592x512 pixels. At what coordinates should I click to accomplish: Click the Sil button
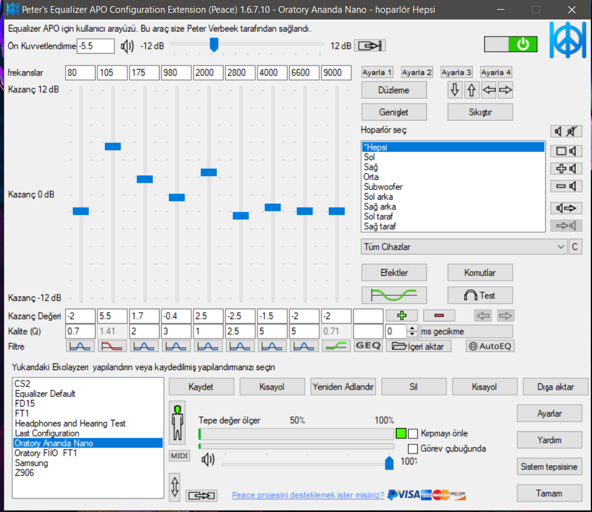coord(414,387)
